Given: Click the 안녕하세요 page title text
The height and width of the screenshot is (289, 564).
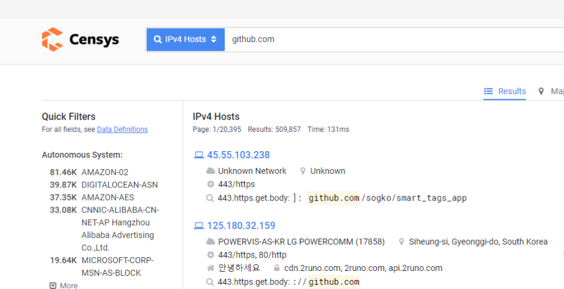Looking at the screenshot, I should click(x=239, y=268).
